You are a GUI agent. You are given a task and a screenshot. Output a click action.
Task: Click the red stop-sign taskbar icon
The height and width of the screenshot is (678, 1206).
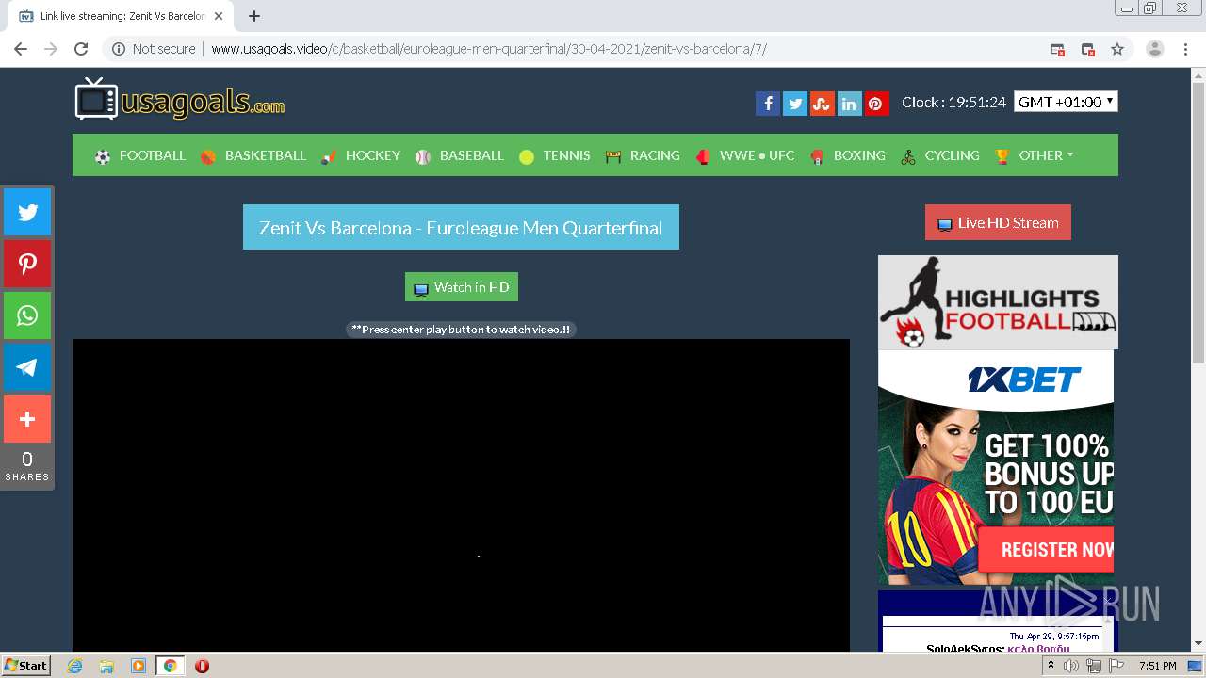(202, 666)
